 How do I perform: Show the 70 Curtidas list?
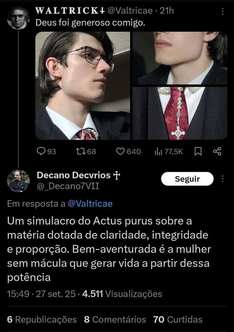178,319
